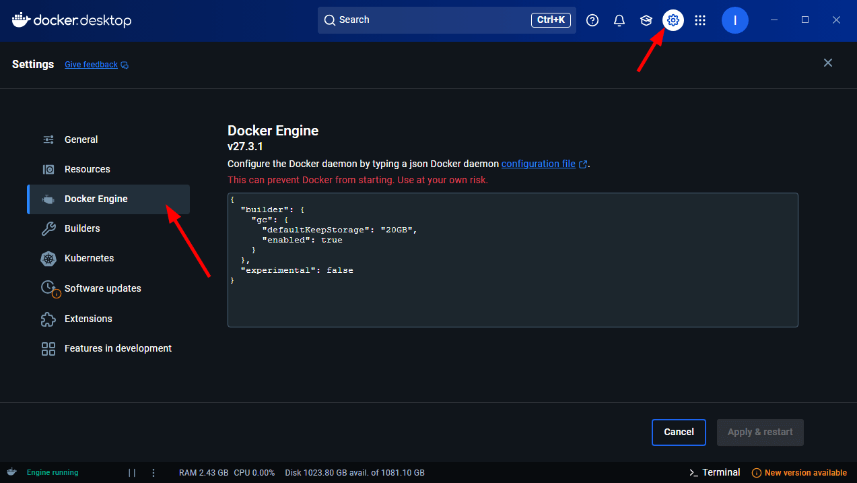Open the apps grid icon in the header

699,20
